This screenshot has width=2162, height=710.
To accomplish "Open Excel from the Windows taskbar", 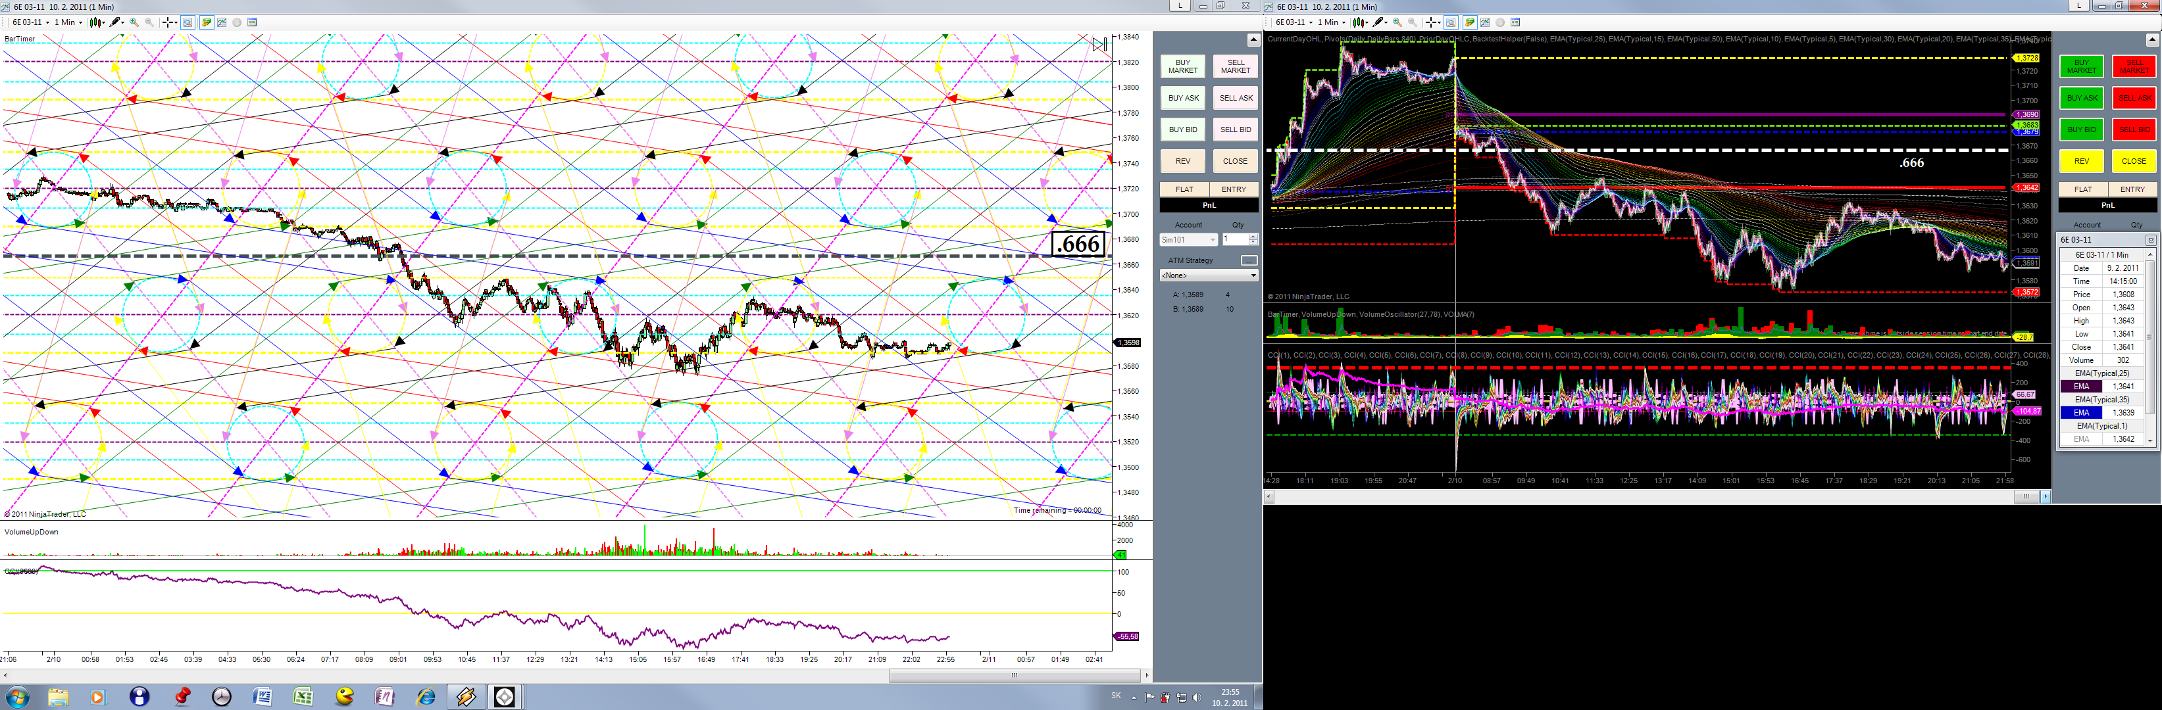I will 303,697.
